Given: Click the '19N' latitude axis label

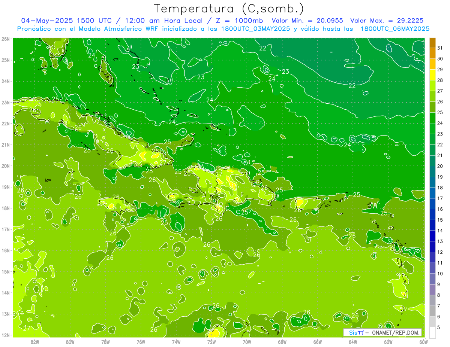Looking at the screenshot, I should point(6,187).
